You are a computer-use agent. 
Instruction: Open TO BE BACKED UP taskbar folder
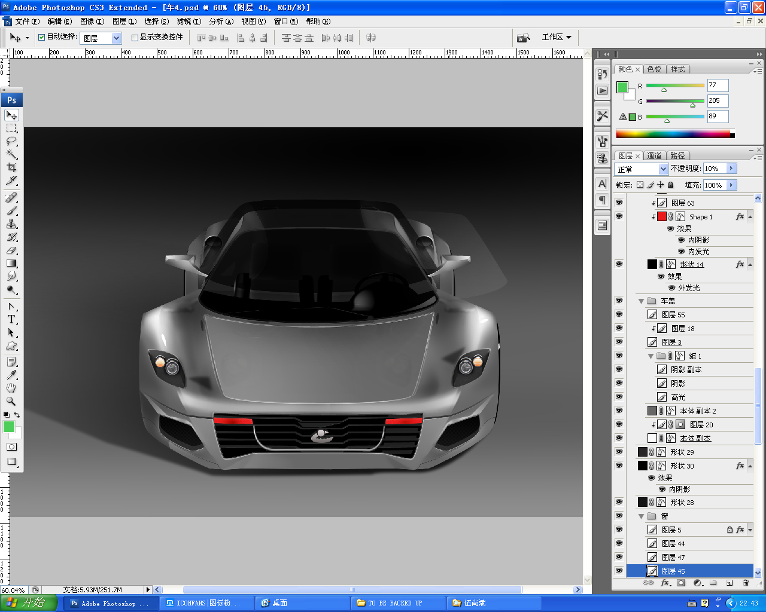(397, 603)
